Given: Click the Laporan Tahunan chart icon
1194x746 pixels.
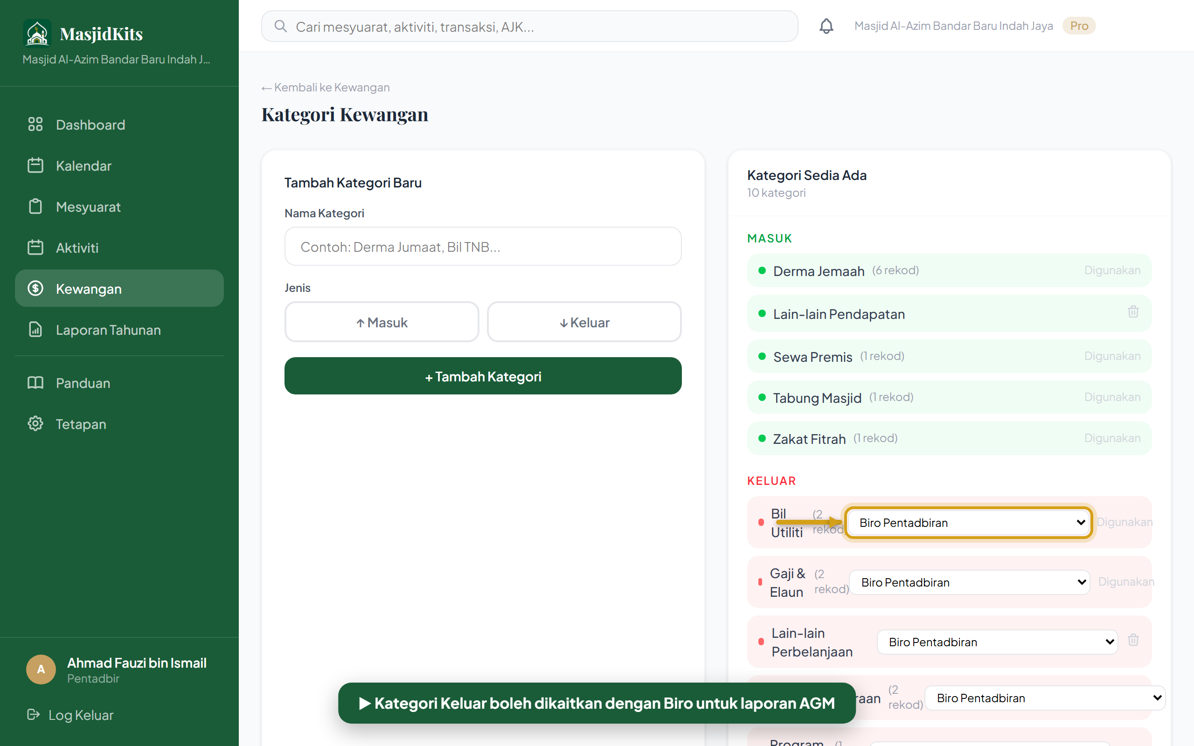Looking at the screenshot, I should (x=35, y=329).
